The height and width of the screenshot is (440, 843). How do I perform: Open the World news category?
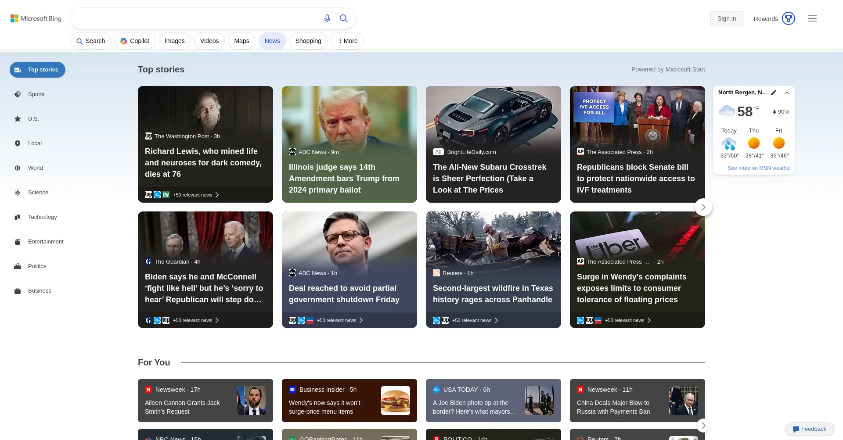pyautogui.click(x=35, y=168)
